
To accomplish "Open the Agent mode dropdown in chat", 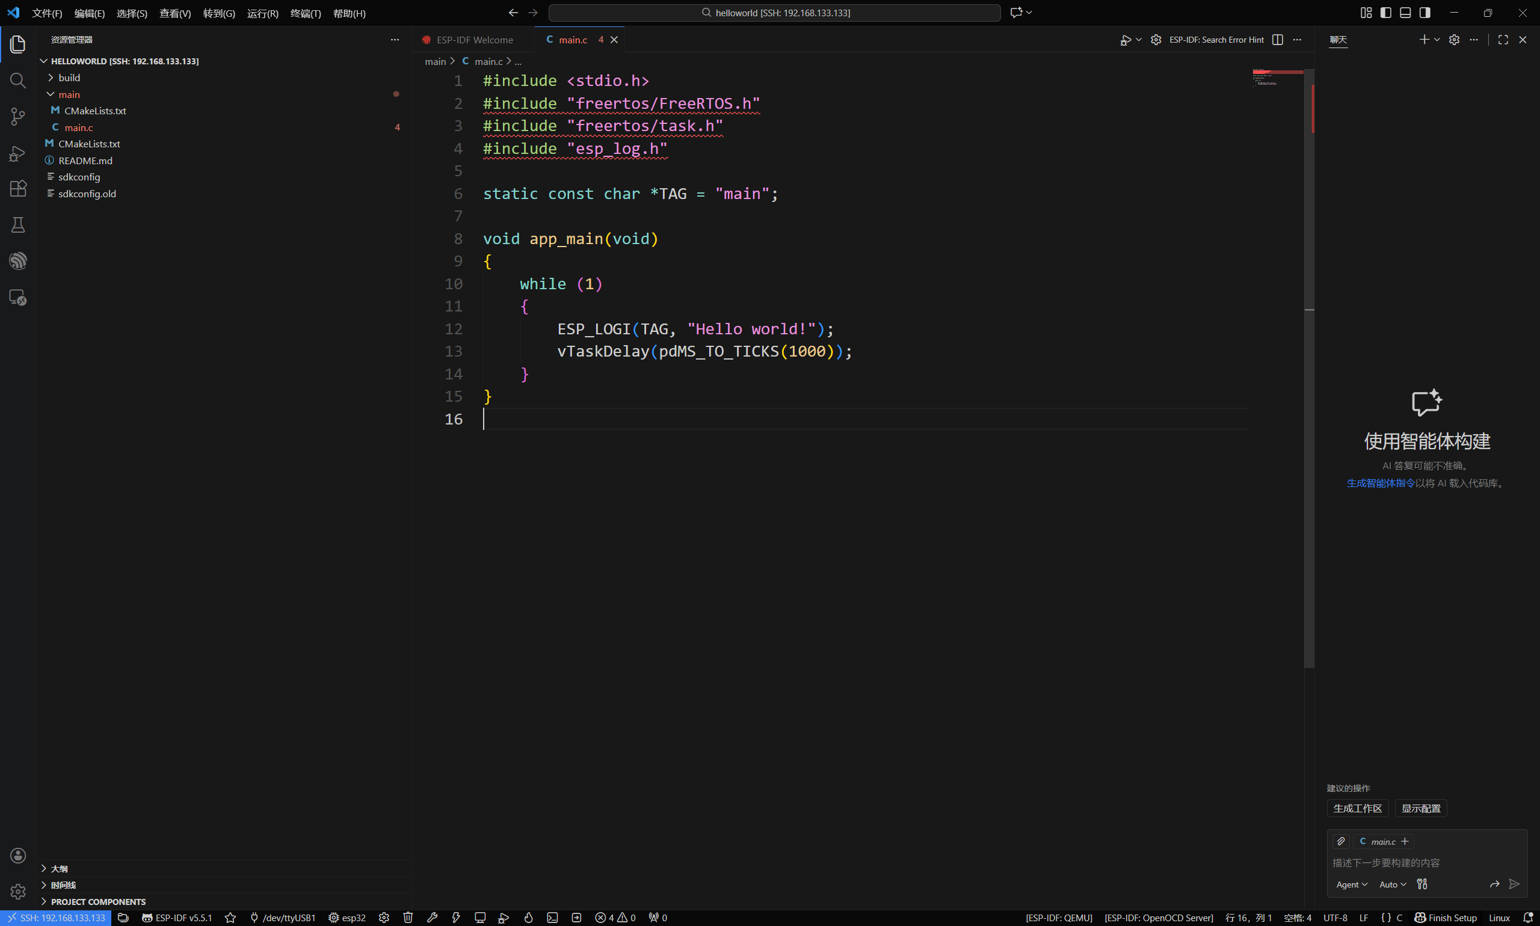I will click(1352, 884).
